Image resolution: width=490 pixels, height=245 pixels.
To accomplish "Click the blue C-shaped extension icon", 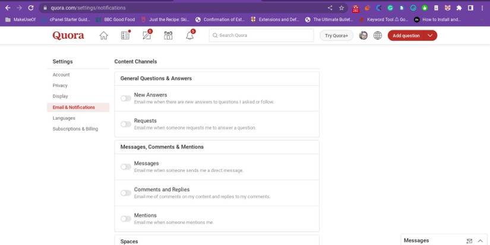I will [x=379, y=8].
